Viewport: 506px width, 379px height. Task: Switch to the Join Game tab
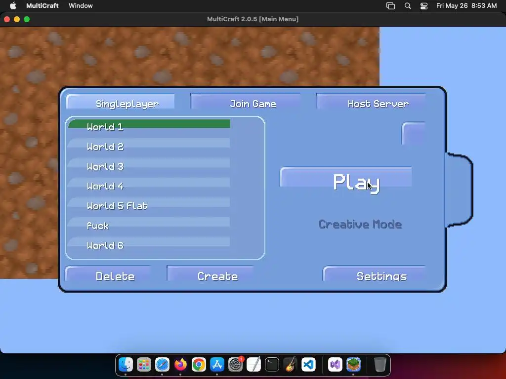point(245,102)
